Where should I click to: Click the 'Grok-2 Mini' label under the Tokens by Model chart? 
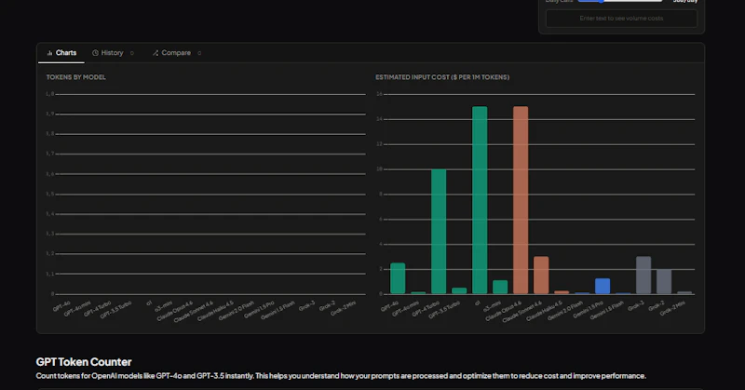click(344, 309)
